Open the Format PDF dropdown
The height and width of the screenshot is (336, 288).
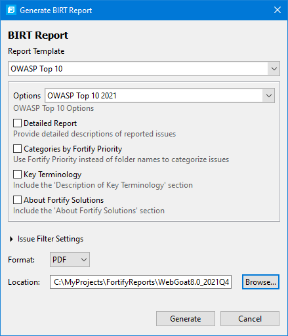pyautogui.click(x=70, y=260)
